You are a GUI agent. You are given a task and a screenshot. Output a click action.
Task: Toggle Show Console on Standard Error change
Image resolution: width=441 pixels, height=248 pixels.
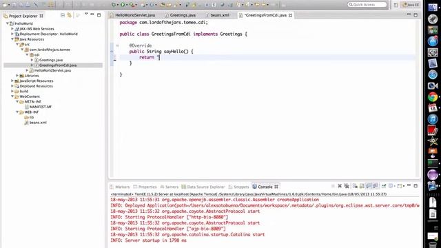[375, 186]
